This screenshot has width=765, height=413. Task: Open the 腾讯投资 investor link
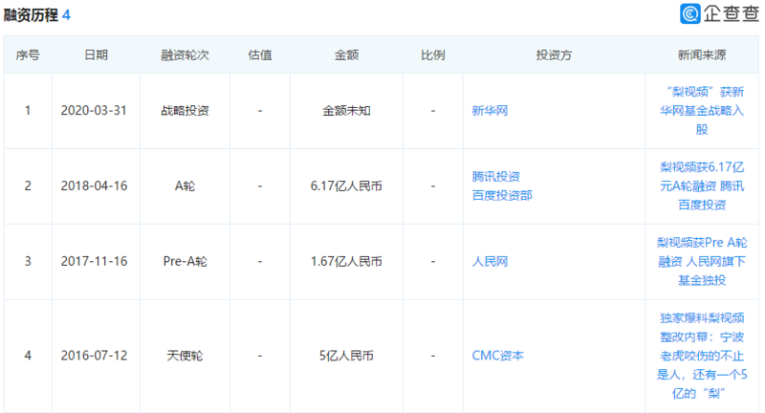[496, 177]
